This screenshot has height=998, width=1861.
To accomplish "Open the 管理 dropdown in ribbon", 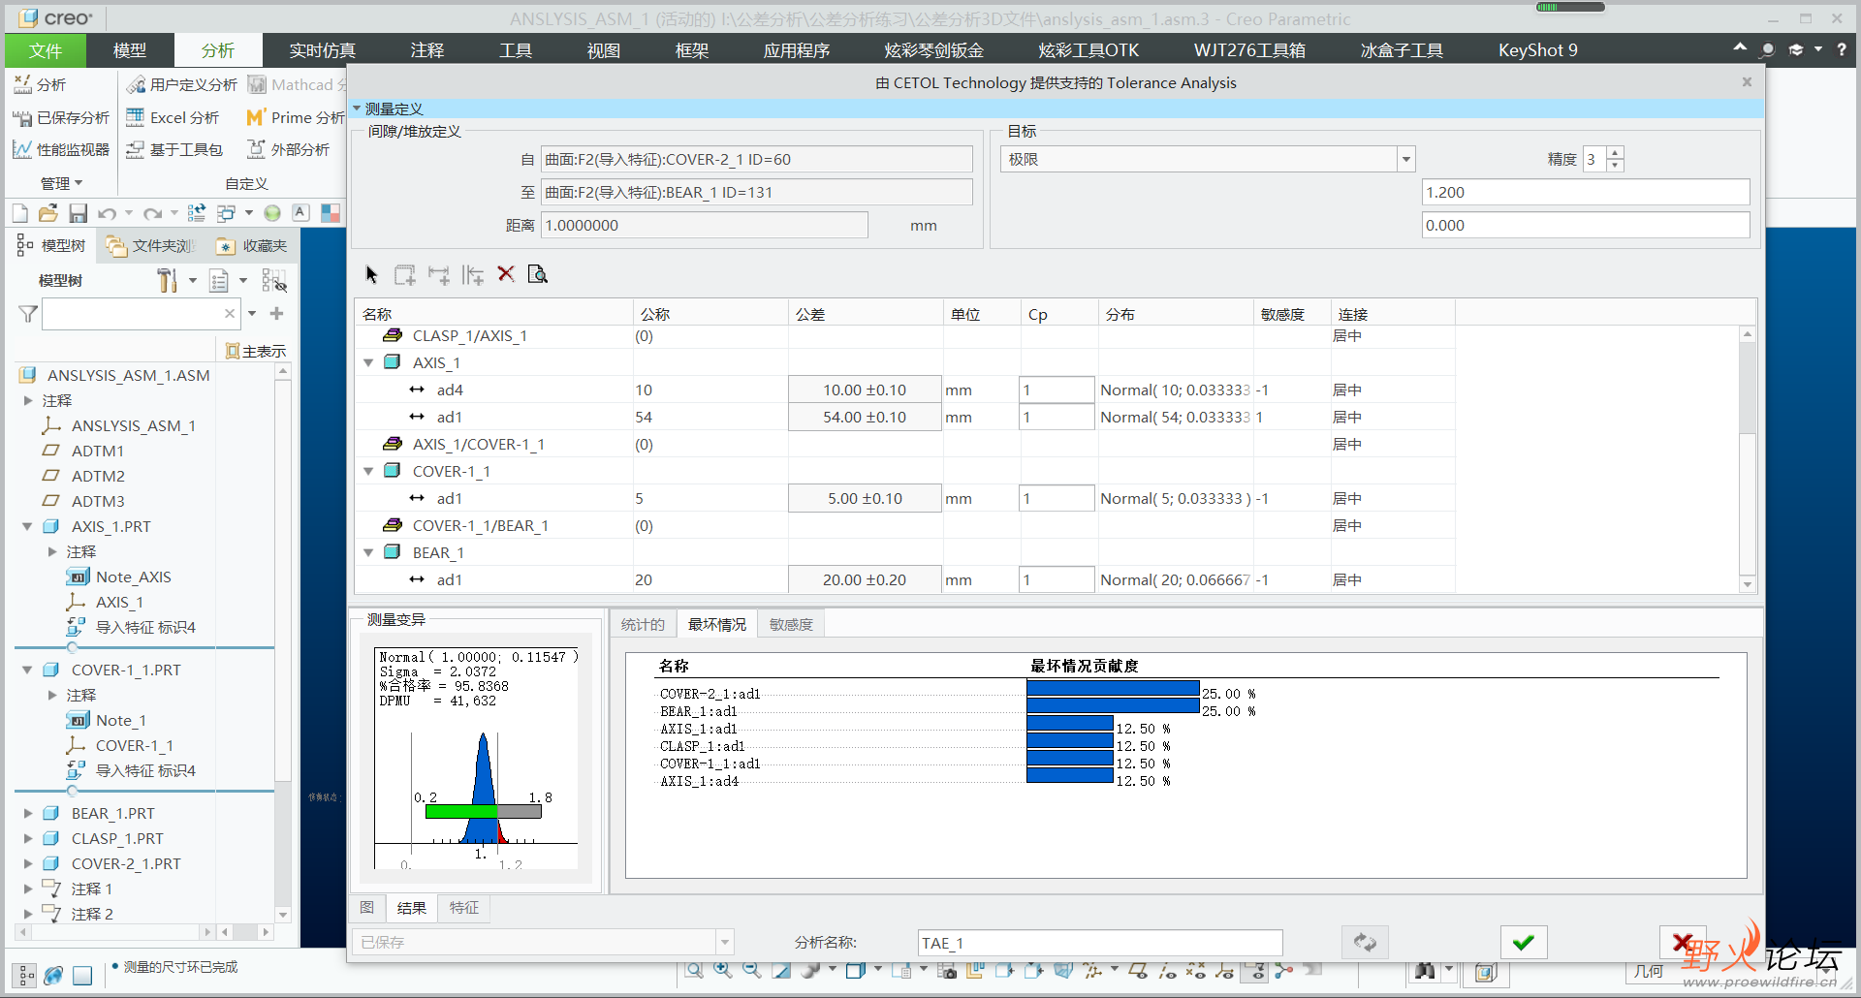I will point(61,183).
